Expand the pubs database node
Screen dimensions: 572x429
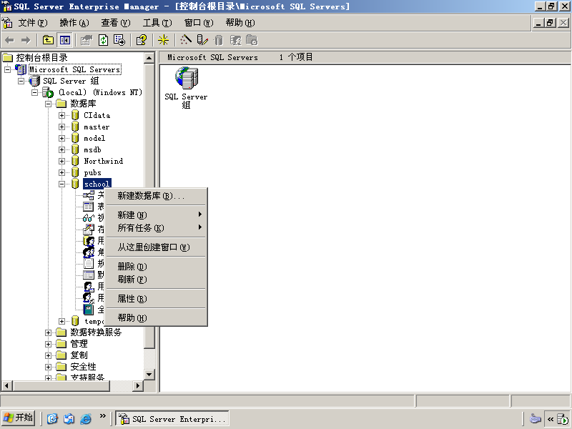62,172
